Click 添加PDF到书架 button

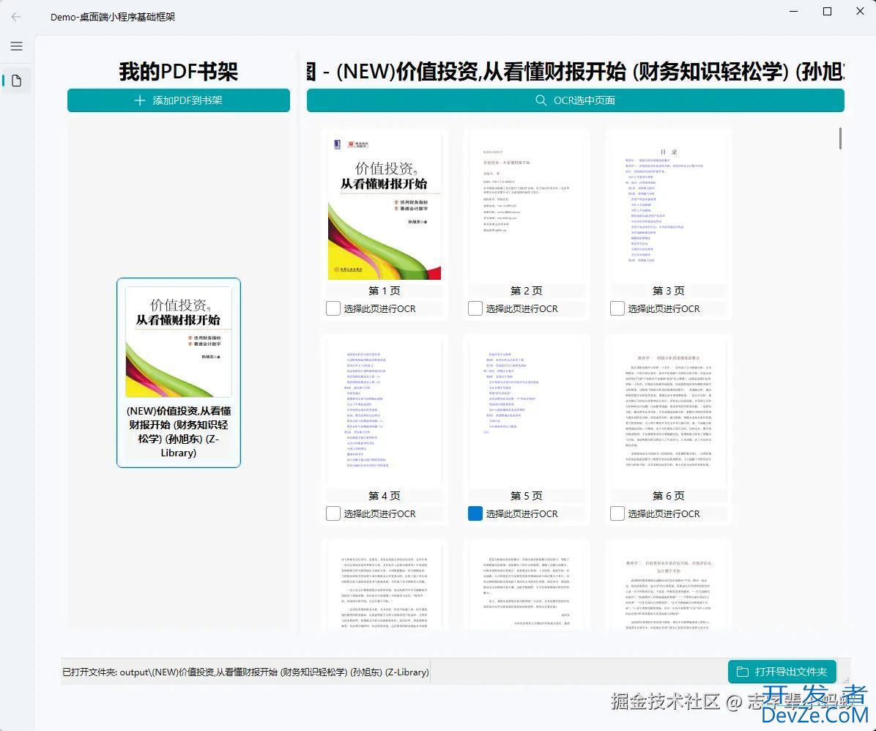pyautogui.click(x=179, y=100)
